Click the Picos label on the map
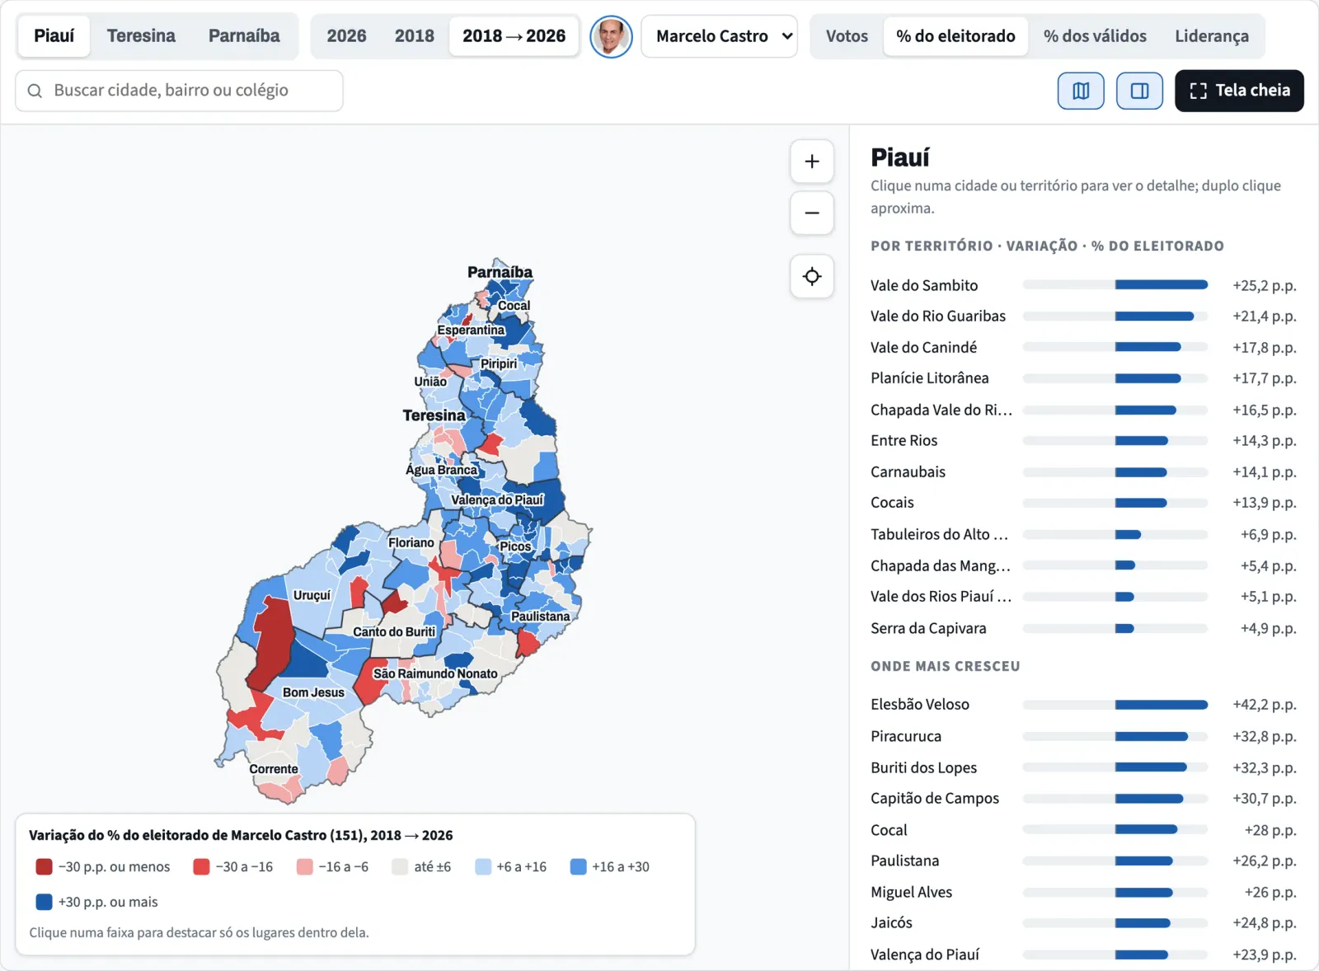The width and height of the screenshot is (1319, 971). [515, 546]
